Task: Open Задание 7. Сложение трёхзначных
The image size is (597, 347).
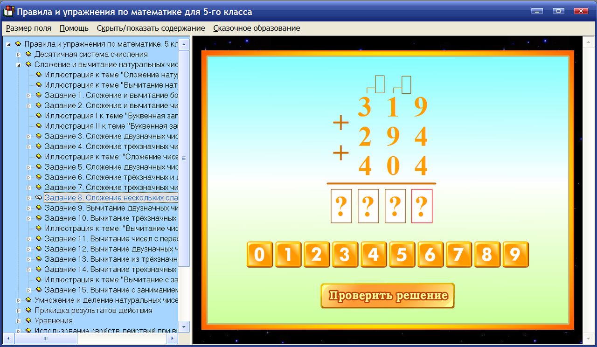Action: click(x=111, y=187)
